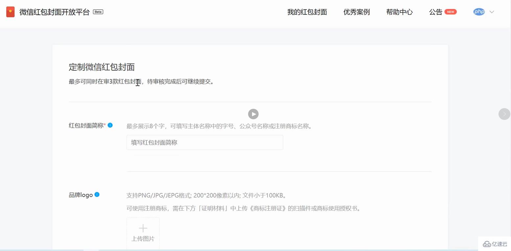Open 帮助中心 from the top navigation
This screenshot has width=511, height=251.
click(399, 12)
